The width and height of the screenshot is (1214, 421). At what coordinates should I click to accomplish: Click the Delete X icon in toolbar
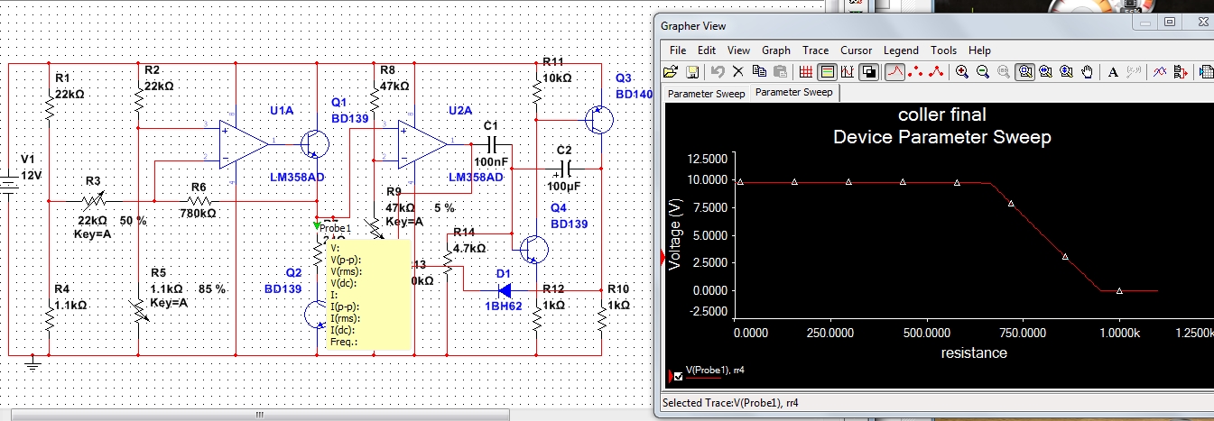738,72
